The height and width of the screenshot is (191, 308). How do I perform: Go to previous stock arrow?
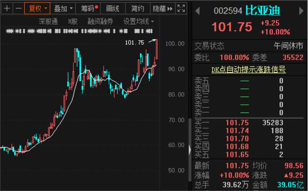(x=197, y=11)
